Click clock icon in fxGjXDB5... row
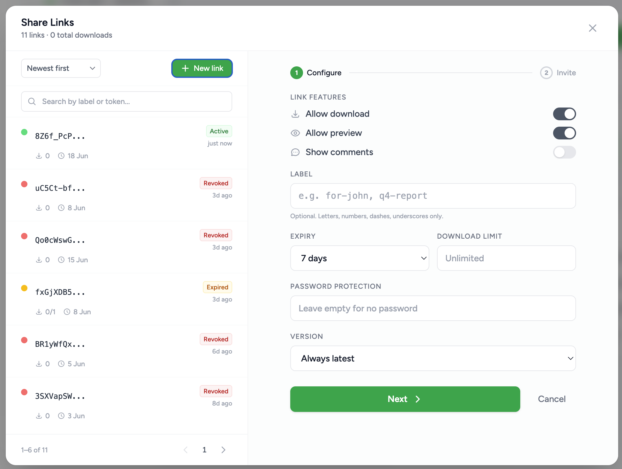This screenshot has height=469, width=622. (x=67, y=312)
